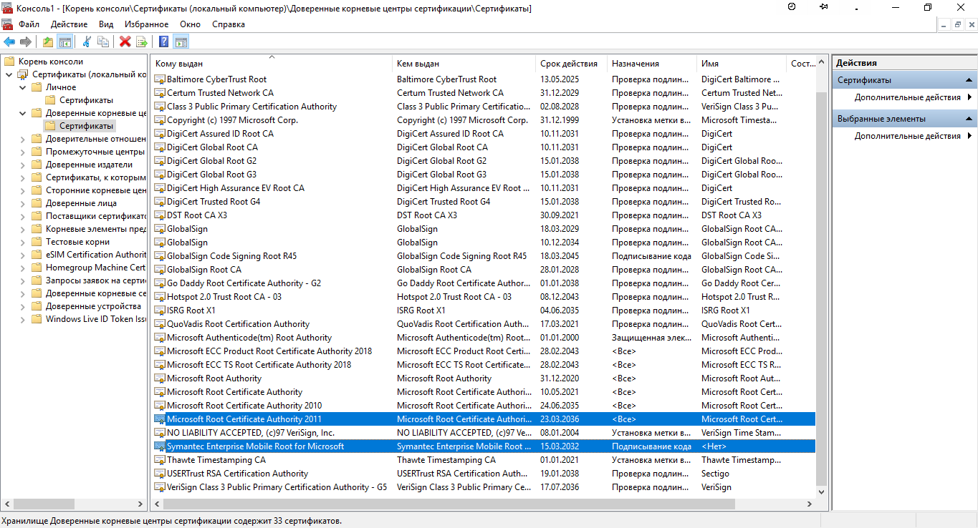Expand the Личное tree node
This screenshot has width=978, height=528.
coord(21,87)
